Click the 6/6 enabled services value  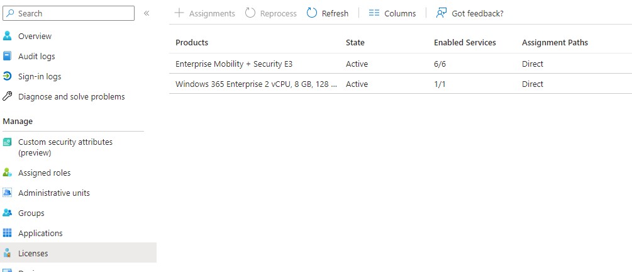coord(440,64)
